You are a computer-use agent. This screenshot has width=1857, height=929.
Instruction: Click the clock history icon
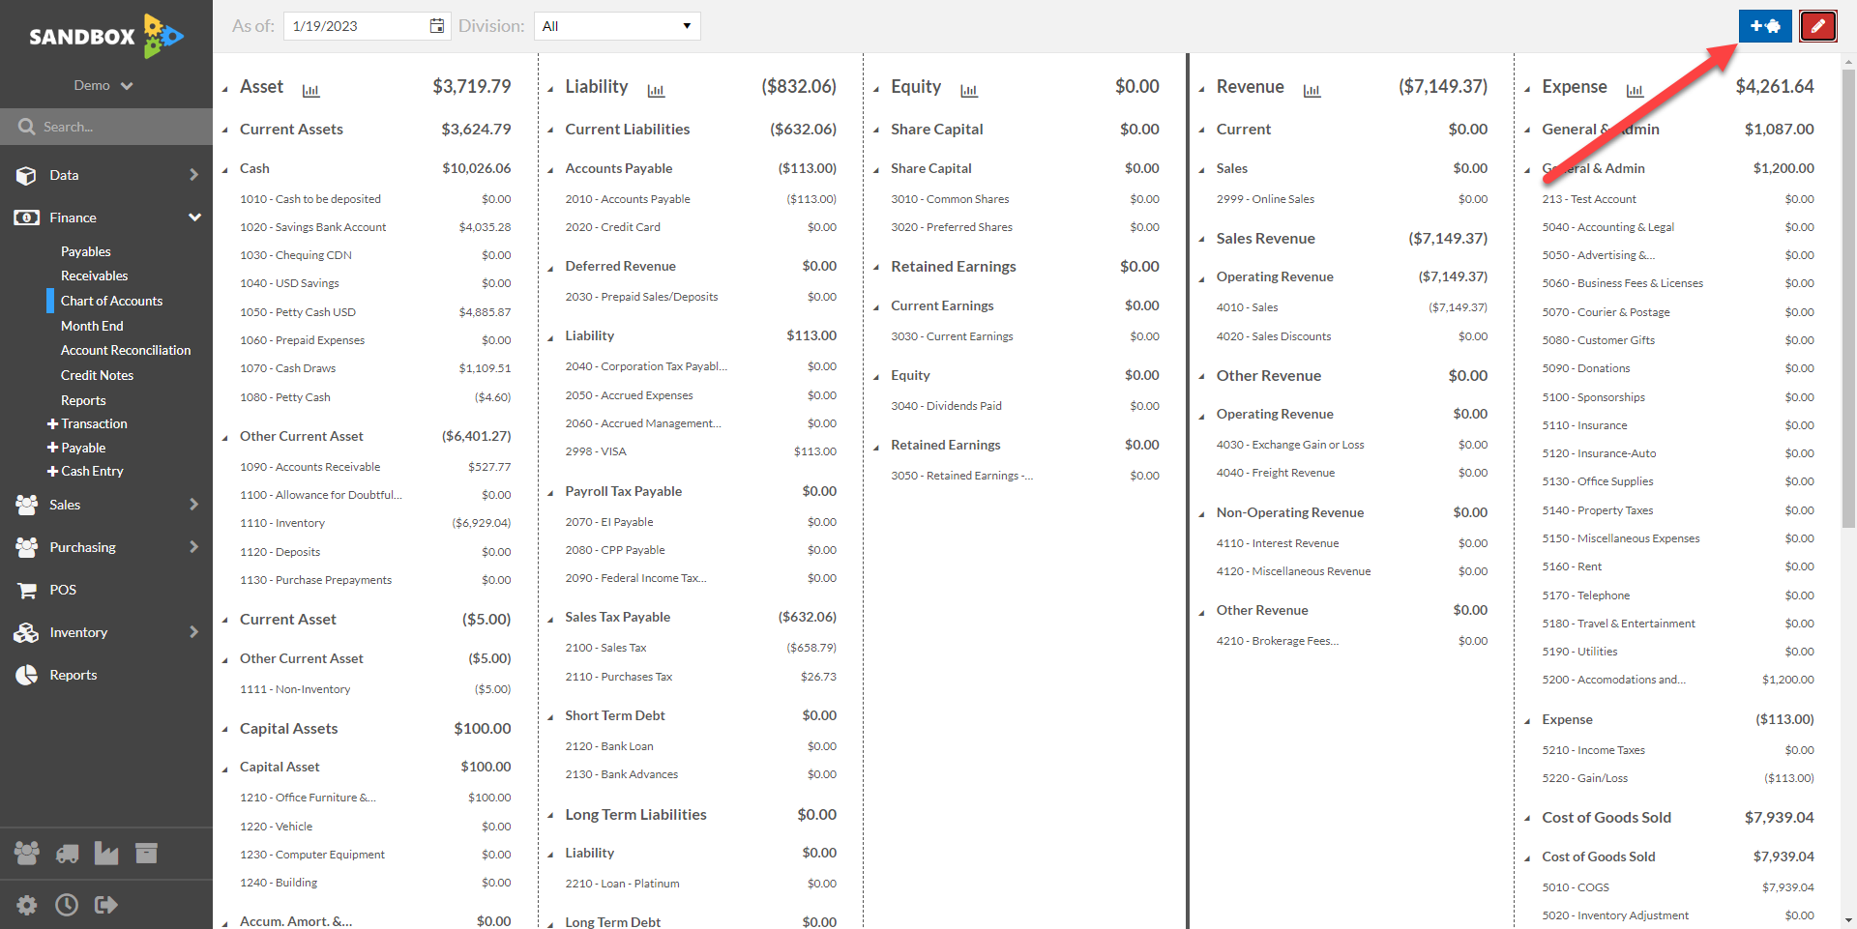(67, 905)
